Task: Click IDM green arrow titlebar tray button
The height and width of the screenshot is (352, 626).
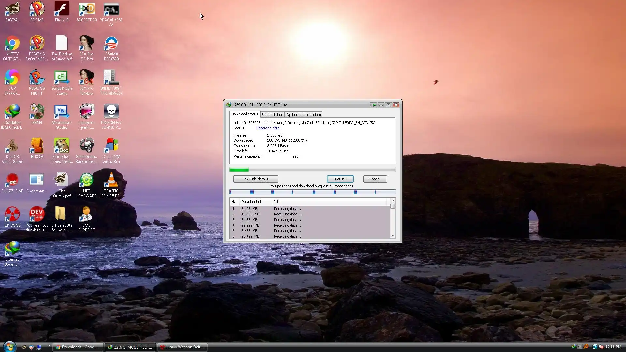Action: point(373,105)
